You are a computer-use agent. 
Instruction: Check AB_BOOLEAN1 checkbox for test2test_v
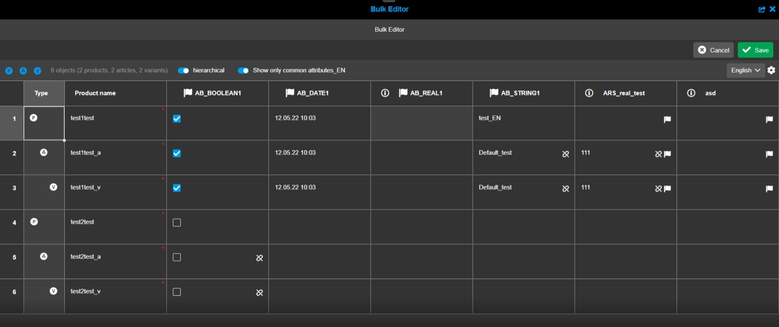[x=177, y=292]
